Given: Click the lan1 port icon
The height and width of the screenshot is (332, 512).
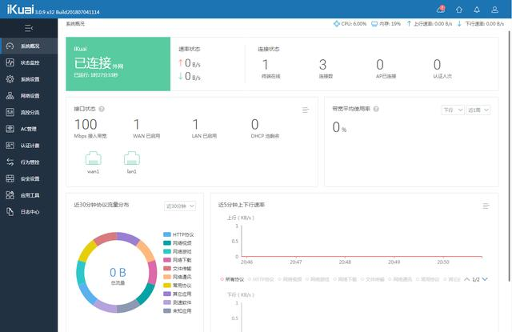Looking at the screenshot, I should tap(132, 158).
